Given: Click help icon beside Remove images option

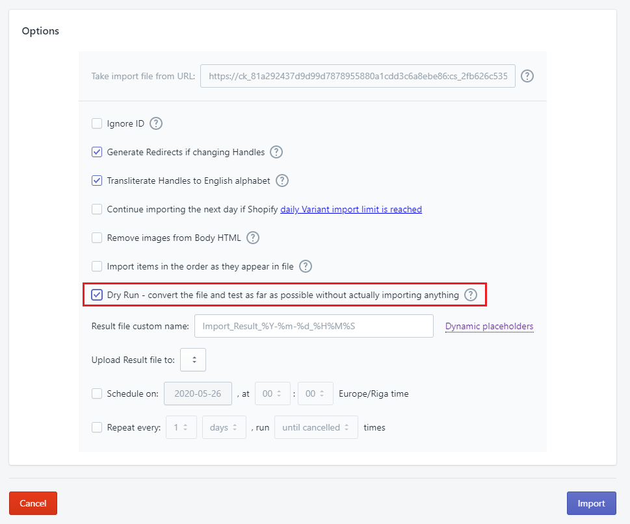Looking at the screenshot, I should [252, 238].
